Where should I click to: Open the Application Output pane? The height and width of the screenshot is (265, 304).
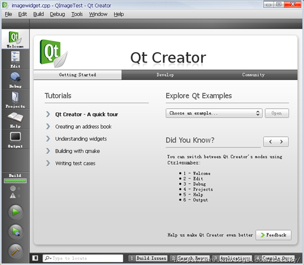pos(232,258)
